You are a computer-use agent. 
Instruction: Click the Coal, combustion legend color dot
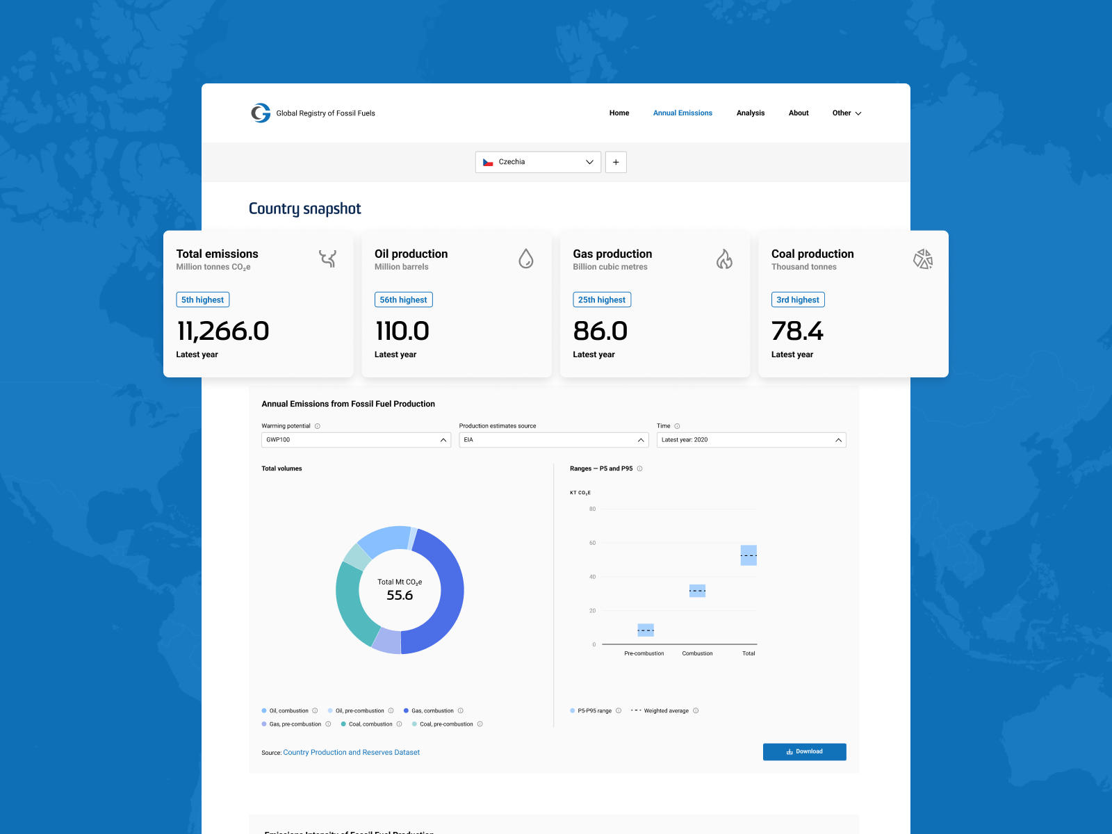(x=343, y=724)
